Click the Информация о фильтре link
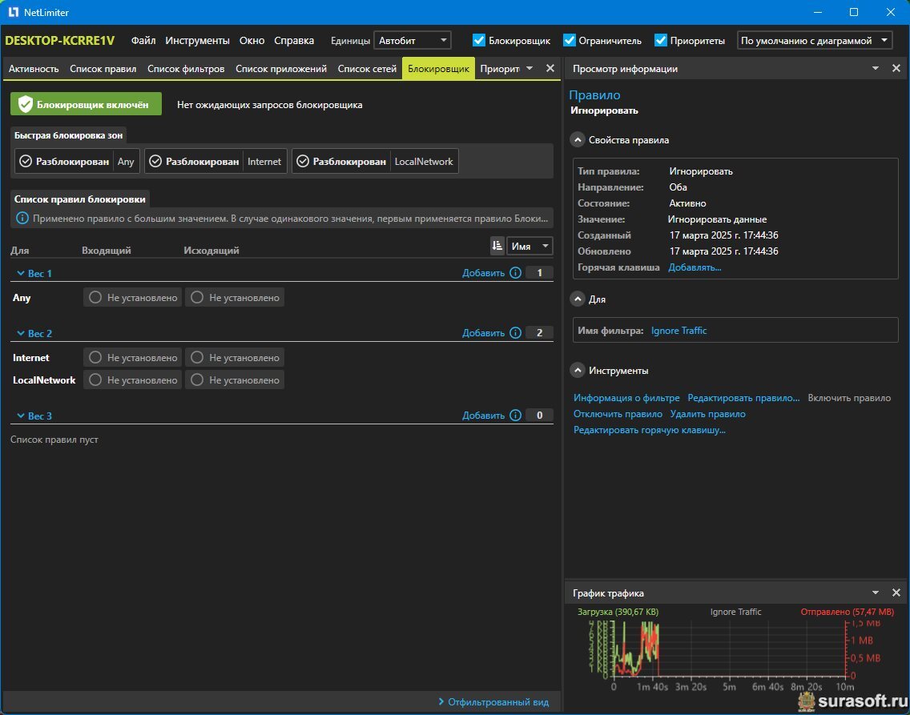 [626, 398]
